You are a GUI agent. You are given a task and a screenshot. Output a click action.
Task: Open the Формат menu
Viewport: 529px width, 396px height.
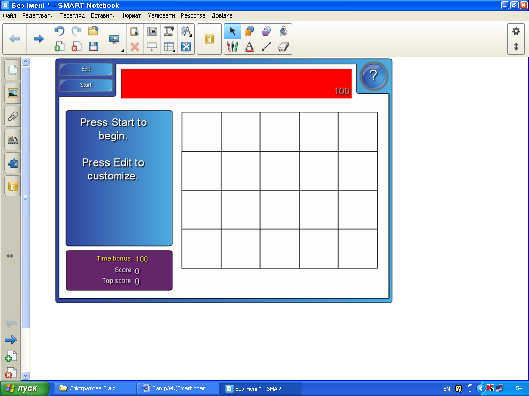click(131, 15)
